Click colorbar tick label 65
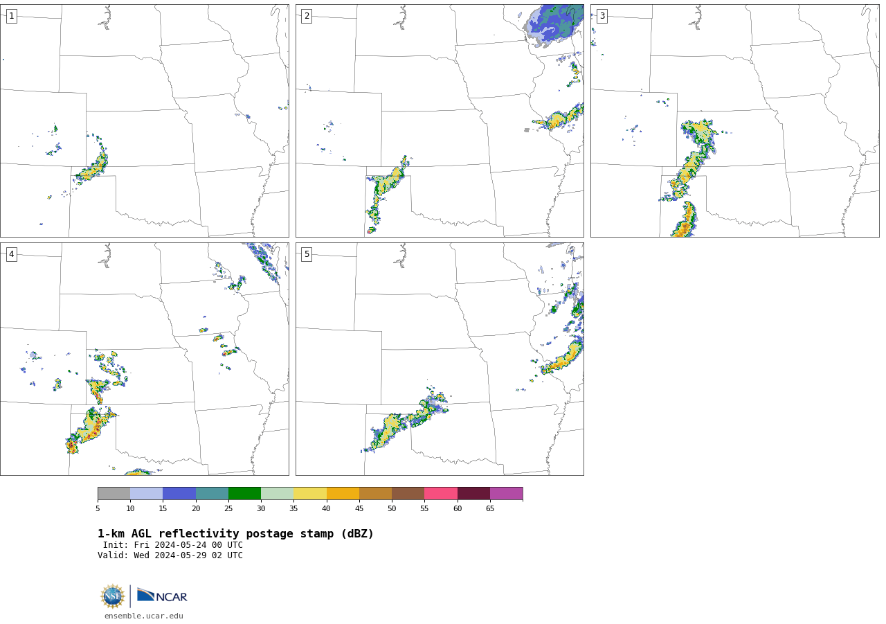This screenshot has width=886, height=624. pyautogui.click(x=490, y=509)
